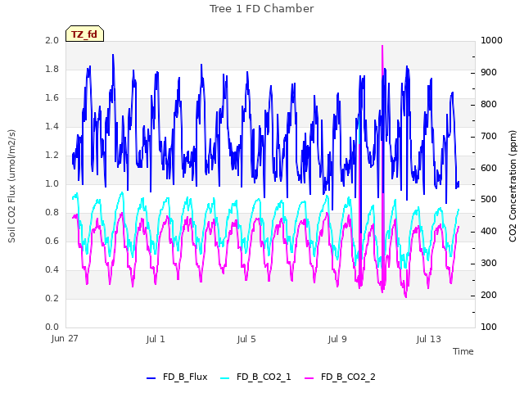Click the Jul 13 x-axis tick label
The width and height of the screenshot is (524, 393).
428,340
